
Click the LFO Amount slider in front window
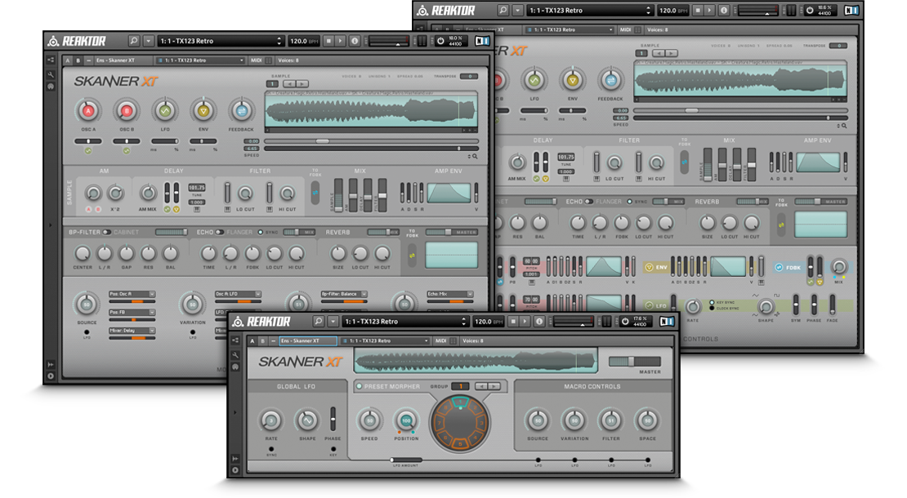pos(406,460)
